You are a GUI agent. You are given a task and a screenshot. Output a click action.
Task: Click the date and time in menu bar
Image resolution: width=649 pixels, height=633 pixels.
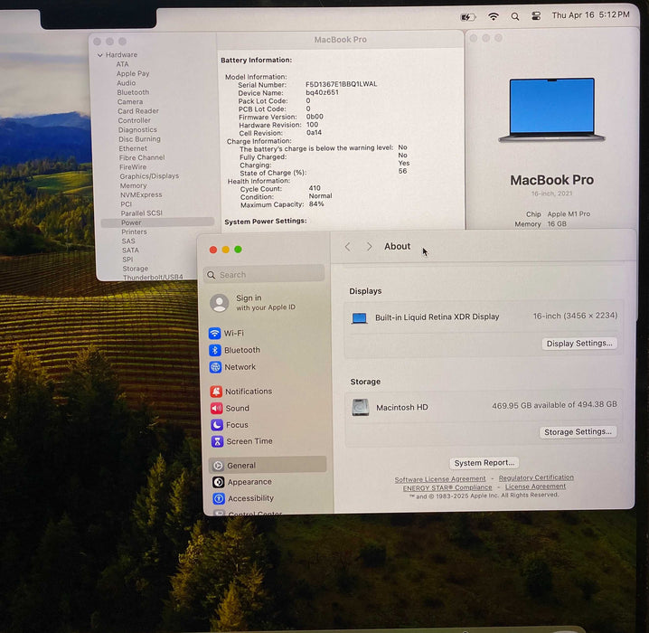coord(590,14)
